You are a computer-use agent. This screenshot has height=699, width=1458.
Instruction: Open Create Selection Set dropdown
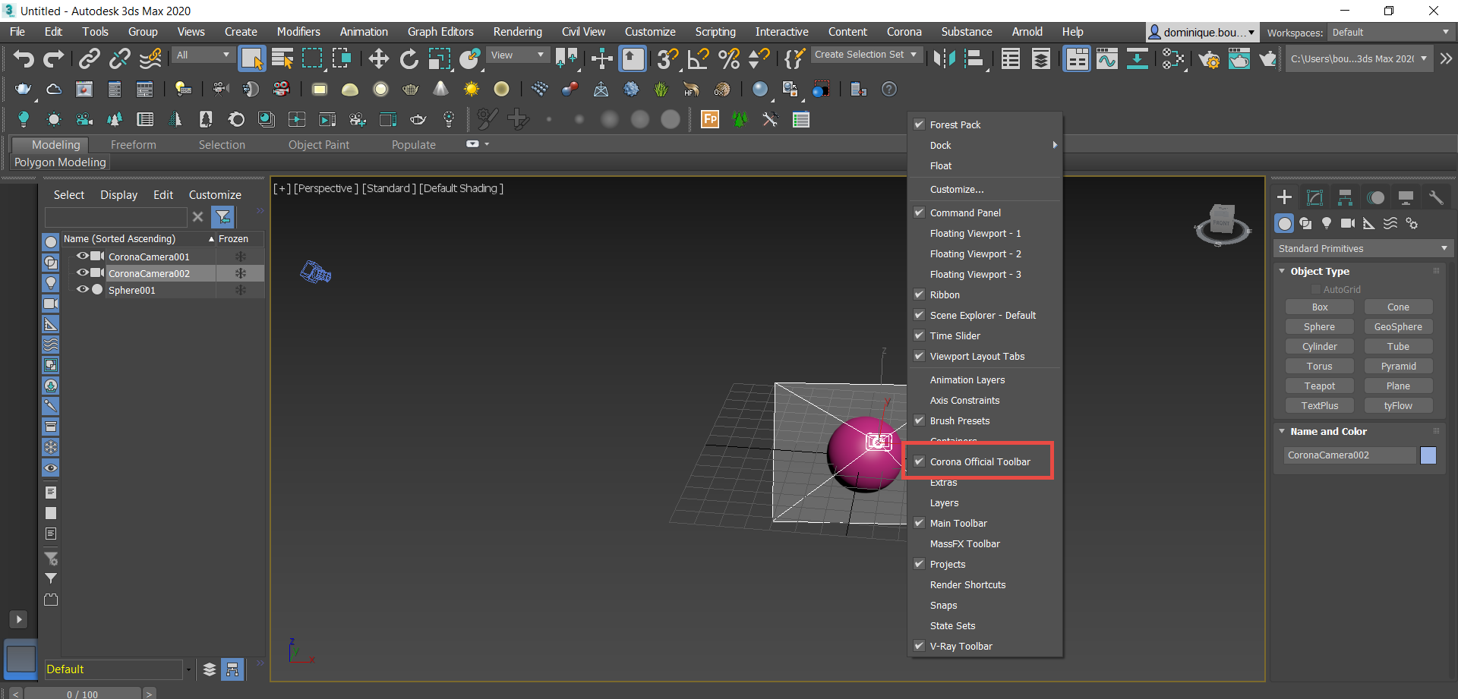866,55
